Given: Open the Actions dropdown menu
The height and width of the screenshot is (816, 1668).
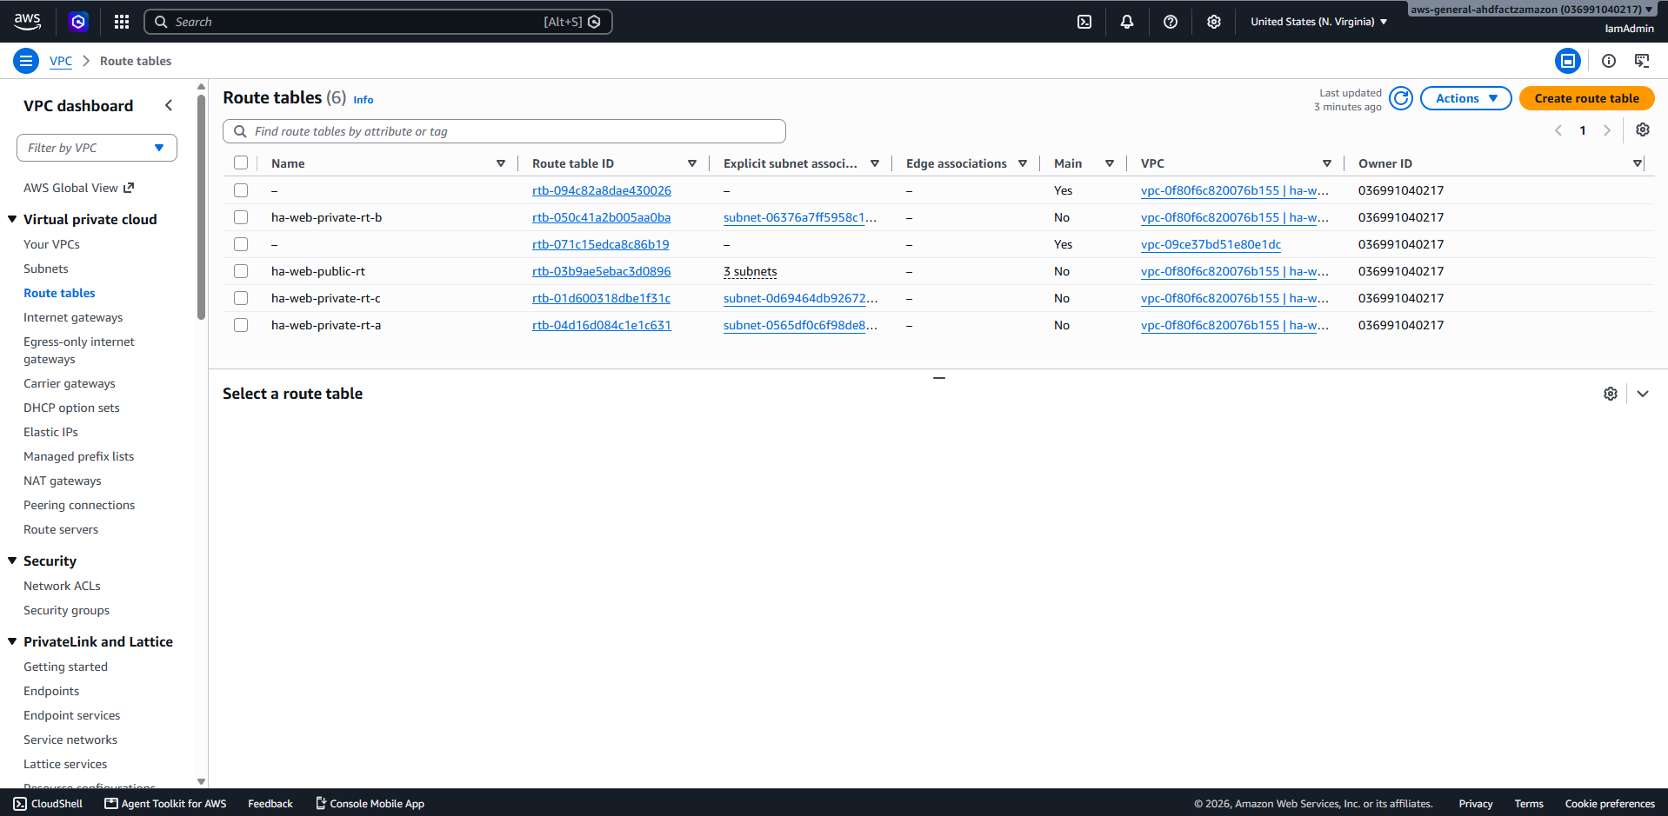Looking at the screenshot, I should pos(1465,98).
